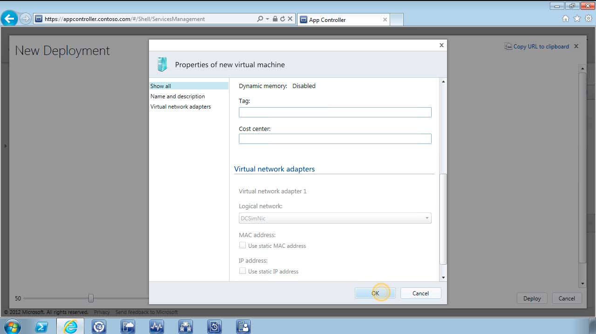Viewport: 596px width, 334px height.
Task: Cancel the New Deployment page
Action: pos(567,299)
